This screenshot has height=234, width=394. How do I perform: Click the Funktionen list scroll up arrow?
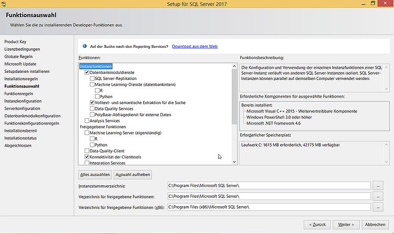(234, 66)
